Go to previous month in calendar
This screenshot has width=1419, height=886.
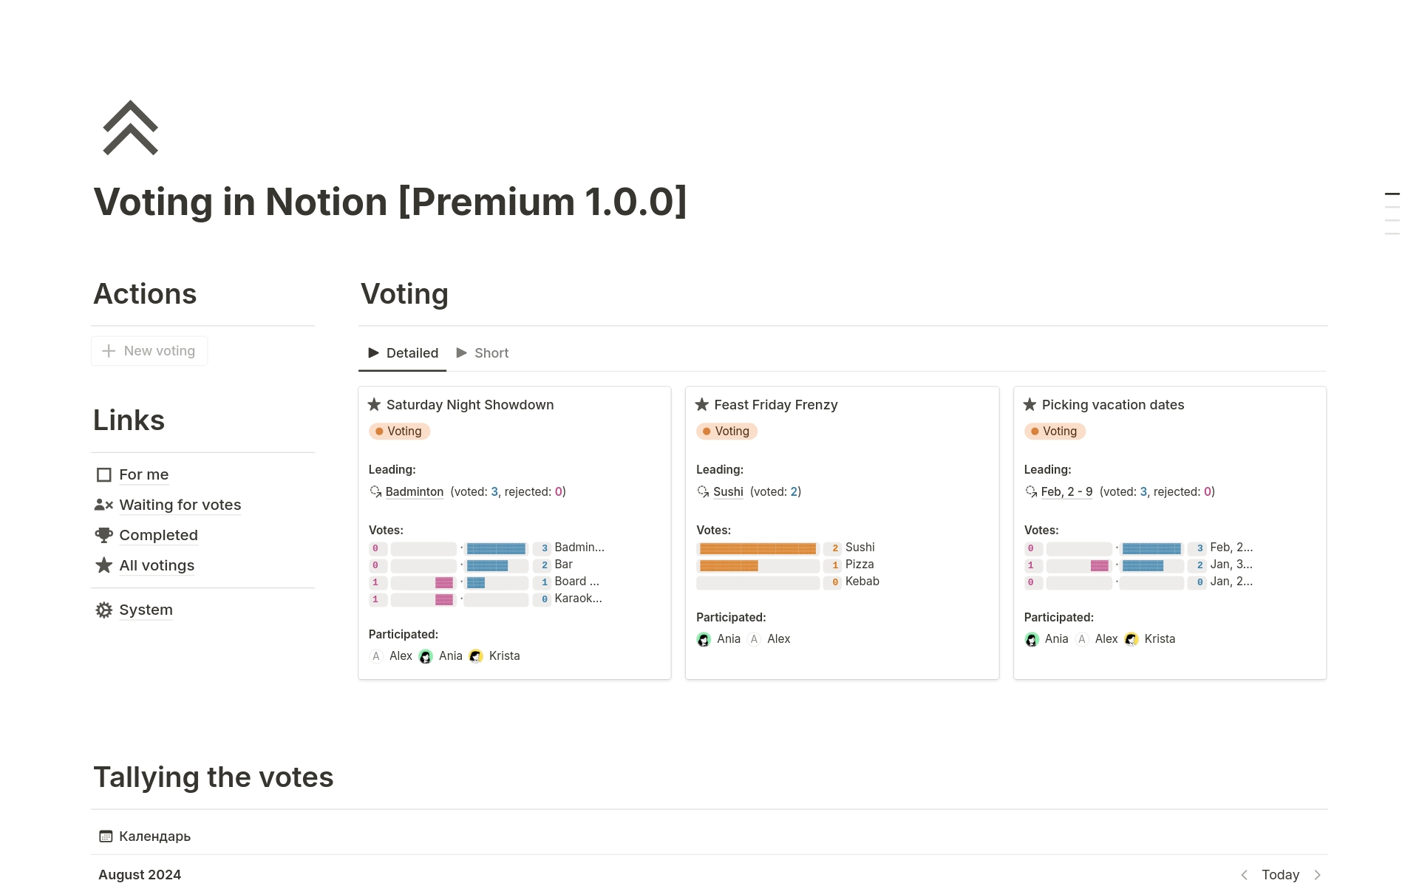pyautogui.click(x=1245, y=875)
